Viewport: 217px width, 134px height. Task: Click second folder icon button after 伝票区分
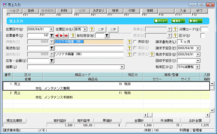(x=113, y=29)
